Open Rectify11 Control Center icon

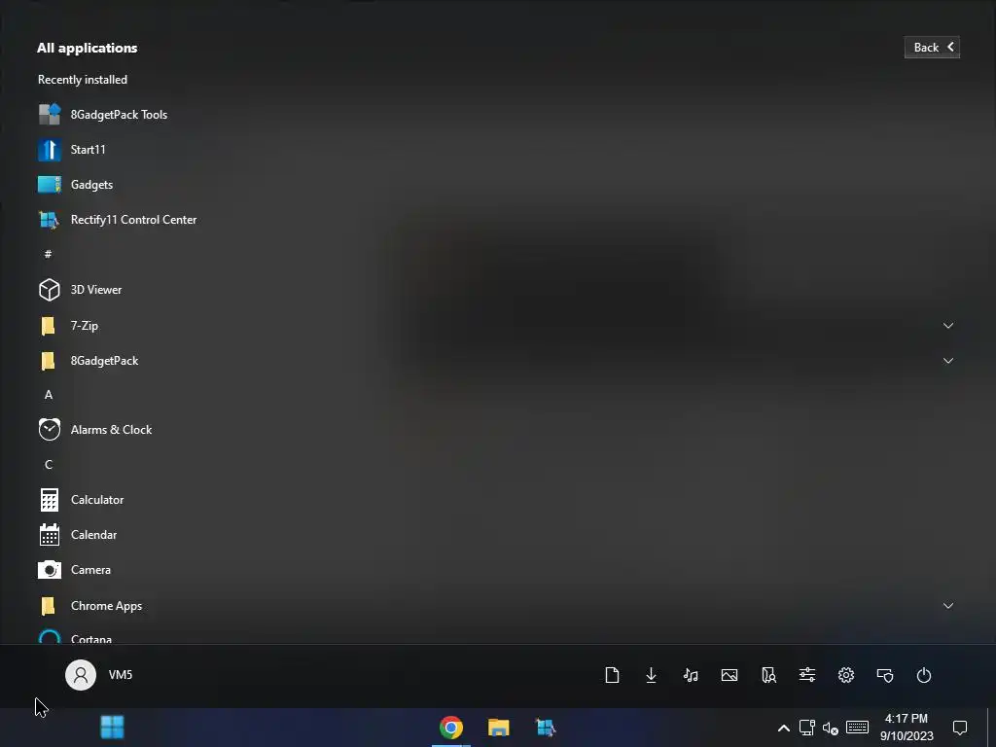click(x=50, y=220)
